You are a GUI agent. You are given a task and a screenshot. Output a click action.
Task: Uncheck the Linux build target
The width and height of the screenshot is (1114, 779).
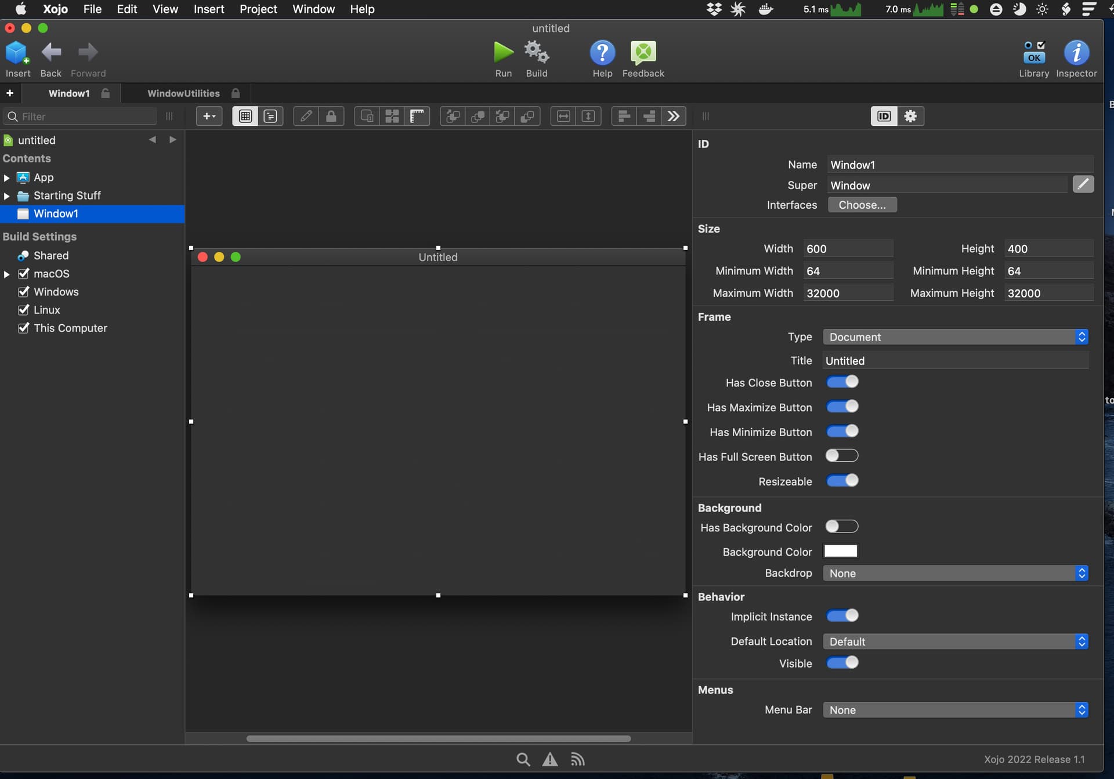click(x=24, y=310)
